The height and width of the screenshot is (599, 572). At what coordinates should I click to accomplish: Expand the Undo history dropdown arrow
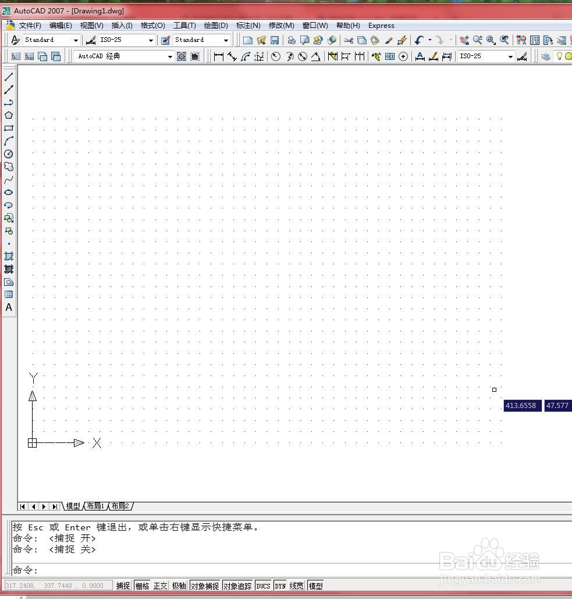430,40
